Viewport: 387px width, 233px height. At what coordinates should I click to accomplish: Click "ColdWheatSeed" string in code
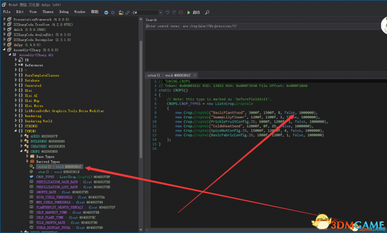click(227, 126)
